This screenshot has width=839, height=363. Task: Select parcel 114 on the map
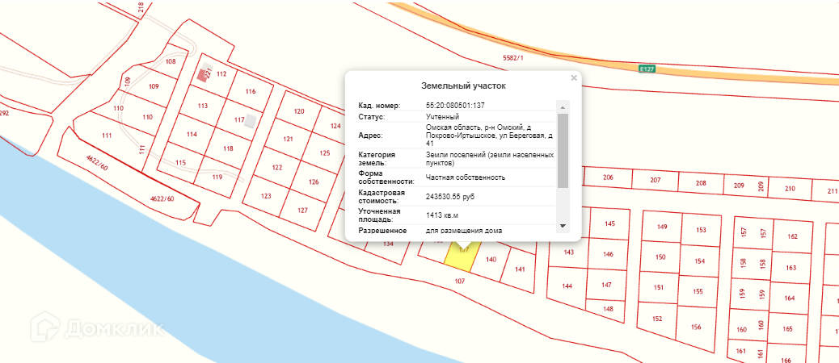point(192,135)
